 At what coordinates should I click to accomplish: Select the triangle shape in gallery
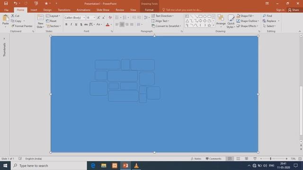pos(187,21)
